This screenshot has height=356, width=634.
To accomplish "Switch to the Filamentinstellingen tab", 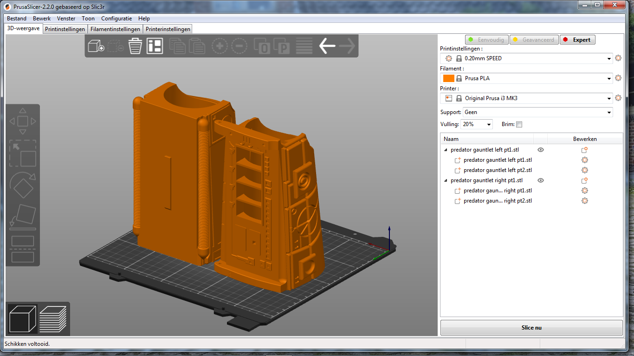I will pos(115,29).
